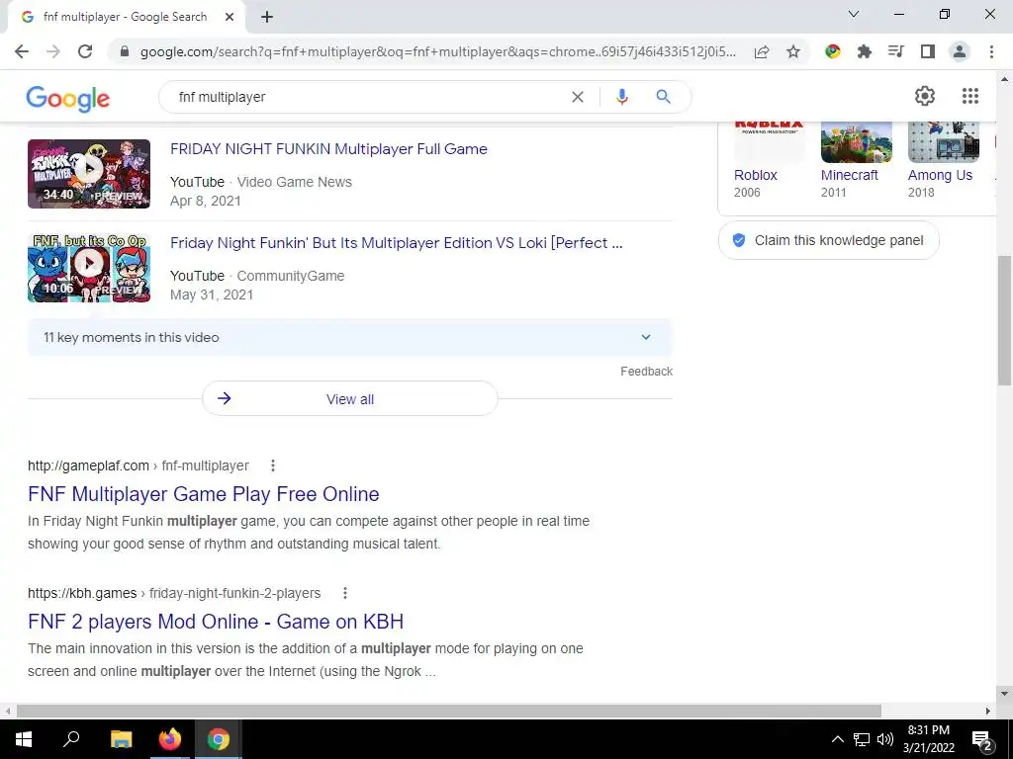This screenshot has height=759, width=1013.
Task: Open the network tray icon
Action: [862, 739]
